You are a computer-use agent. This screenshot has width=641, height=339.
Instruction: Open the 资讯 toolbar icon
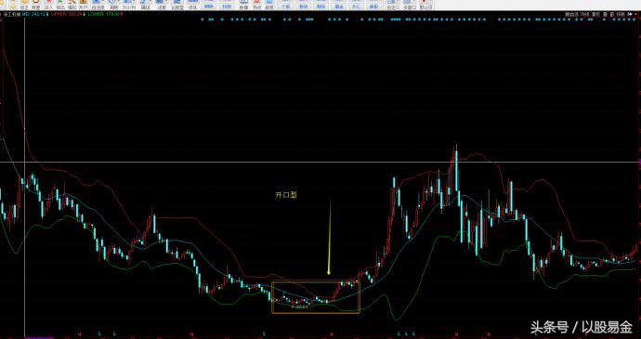[192, 5]
